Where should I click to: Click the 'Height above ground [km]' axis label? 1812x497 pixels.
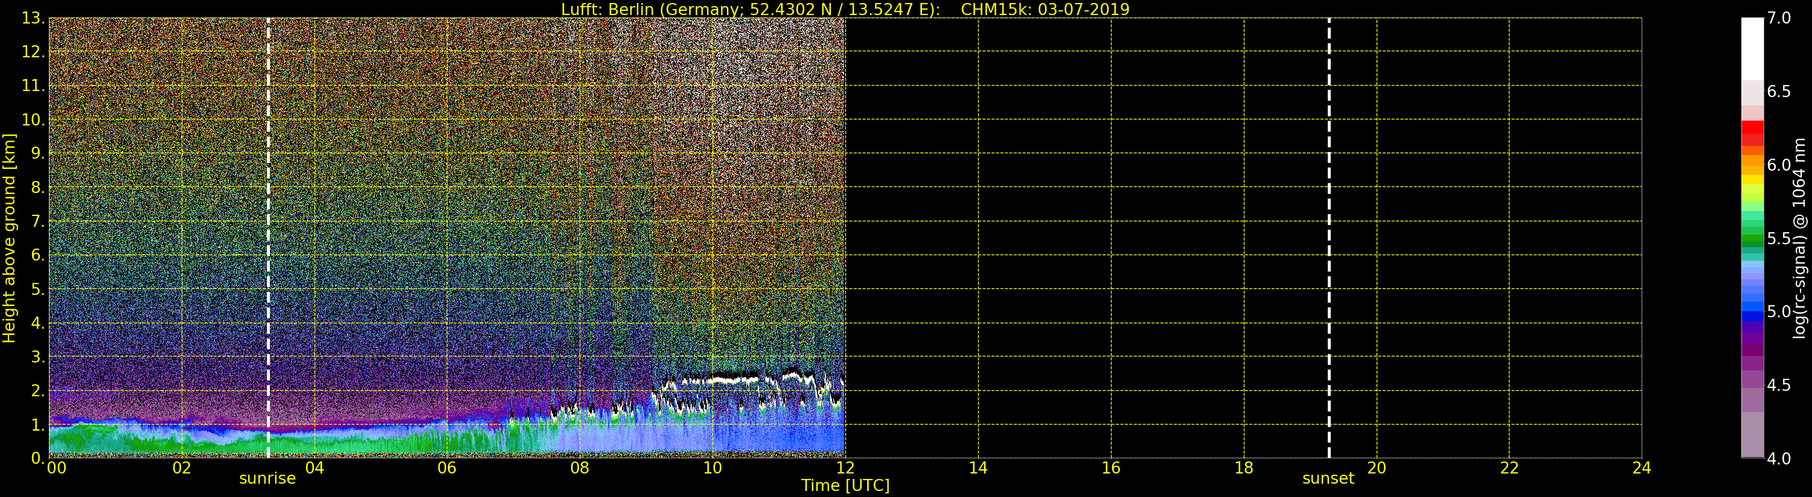[9, 238]
